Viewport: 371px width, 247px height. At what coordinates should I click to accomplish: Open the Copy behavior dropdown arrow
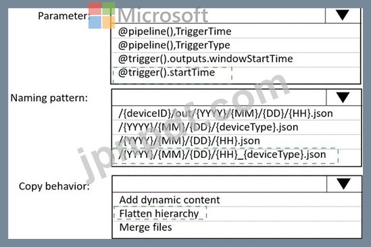pos(344,184)
